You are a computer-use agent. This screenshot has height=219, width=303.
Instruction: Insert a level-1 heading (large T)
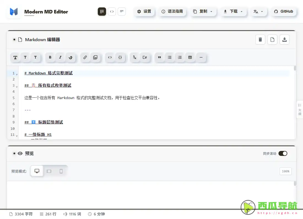point(15,57)
